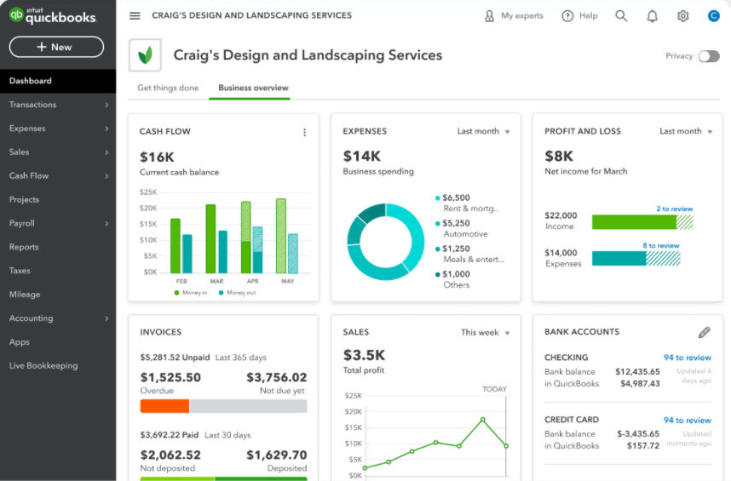Click the $3,756.02 Not due yet amount

(x=276, y=377)
